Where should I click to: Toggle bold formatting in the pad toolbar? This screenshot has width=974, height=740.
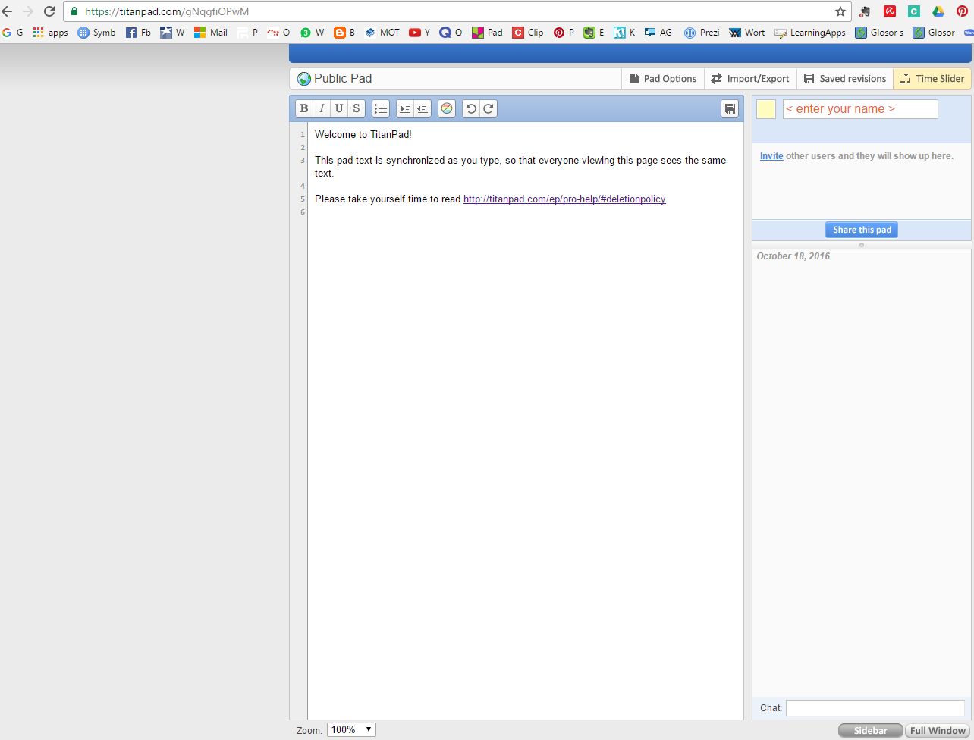click(304, 108)
